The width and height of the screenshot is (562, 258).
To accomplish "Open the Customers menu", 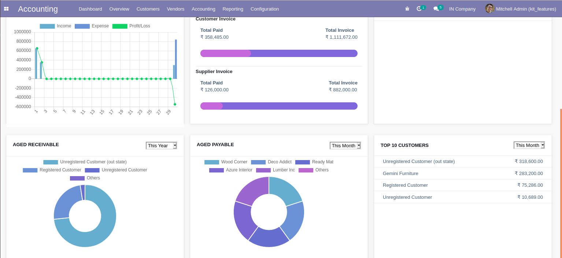I will click(148, 9).
